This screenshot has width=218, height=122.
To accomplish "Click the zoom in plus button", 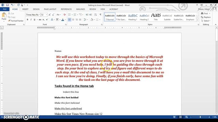I will pos(209,117).
